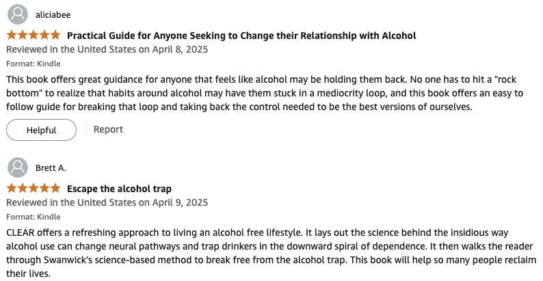Click 'Format: Kindle' under aliciabee's review
The width and height of the screenshot is (543, 281).
click(34, 64)
